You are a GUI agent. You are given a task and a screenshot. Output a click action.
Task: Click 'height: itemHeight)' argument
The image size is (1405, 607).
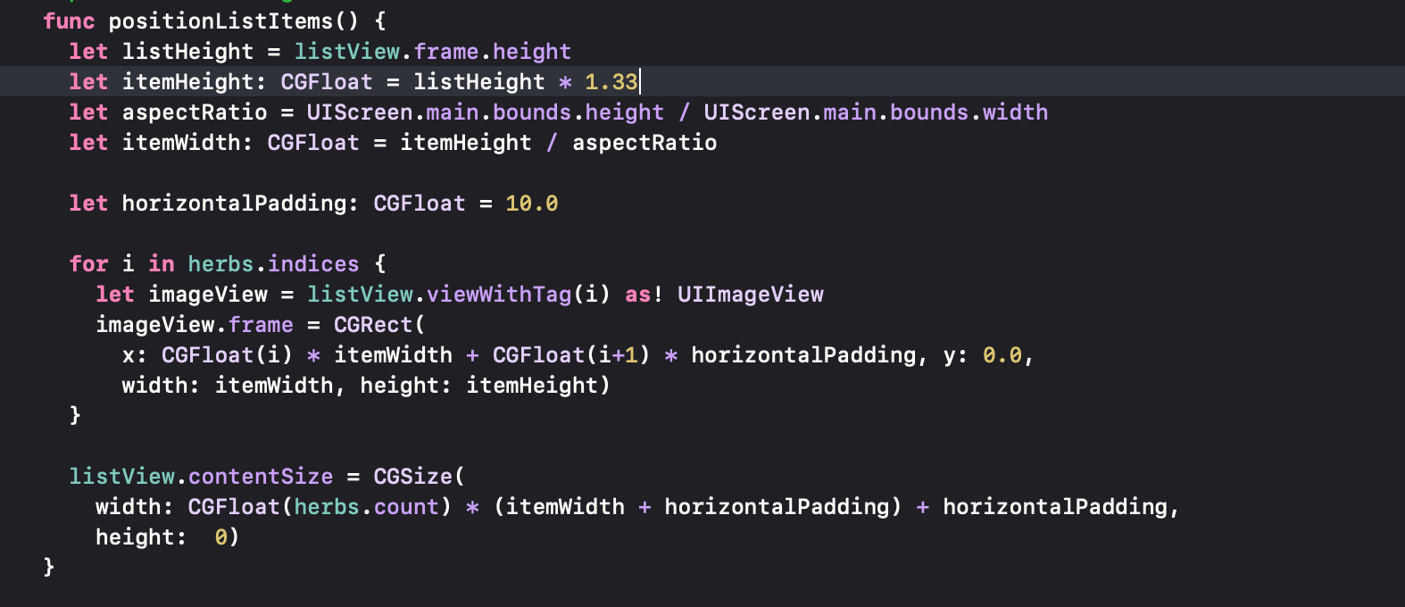tap(486, 386)
